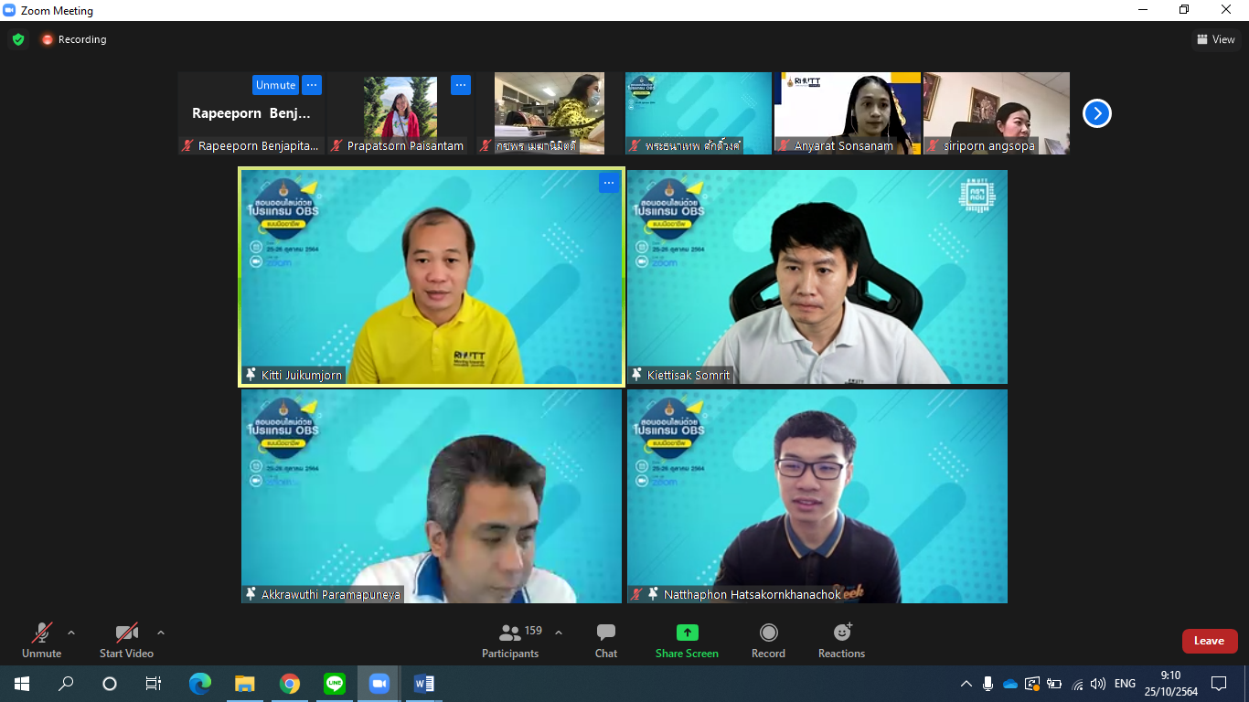The height and width of the screenshot is (702, 1249).
Task: Click Akkrawuthi Paramapuneya's video tile
Action: [x=432, y=496]
